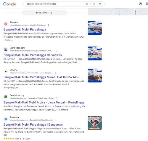Click the Pinterest site name text
Image resolution: width=148 pixels, height=141 pixels.
pos(14,23)
